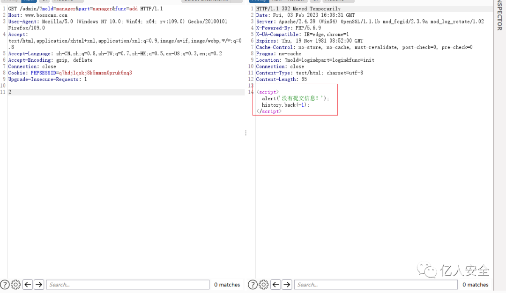
Task: Click the Firefox/109.0 continuation line
Action: tap(26, 28)
